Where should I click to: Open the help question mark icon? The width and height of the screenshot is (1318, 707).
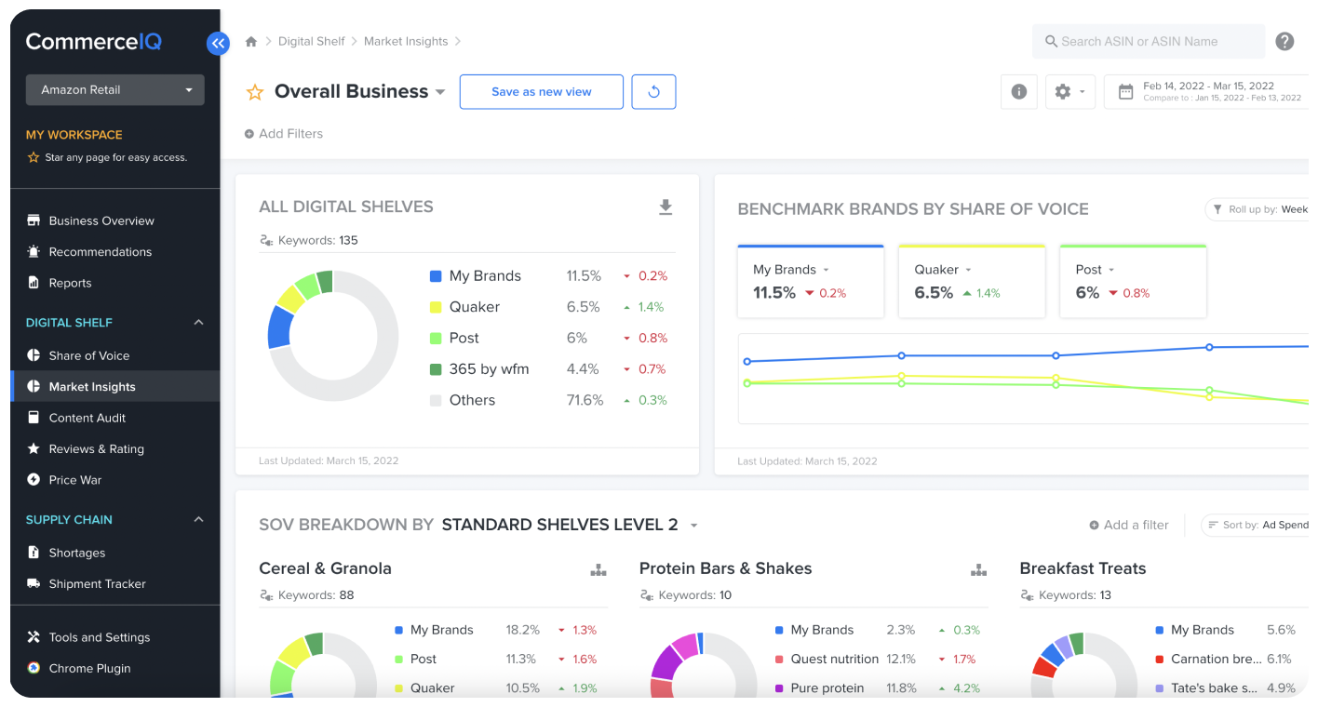(x=1284, y=42)
